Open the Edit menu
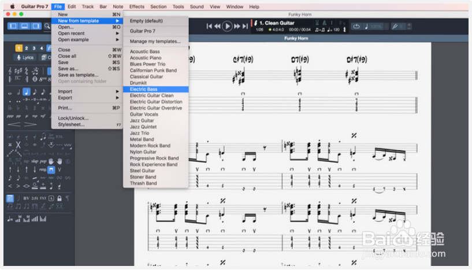This screenshot has width=472, height=270. (x=72, y=6)
